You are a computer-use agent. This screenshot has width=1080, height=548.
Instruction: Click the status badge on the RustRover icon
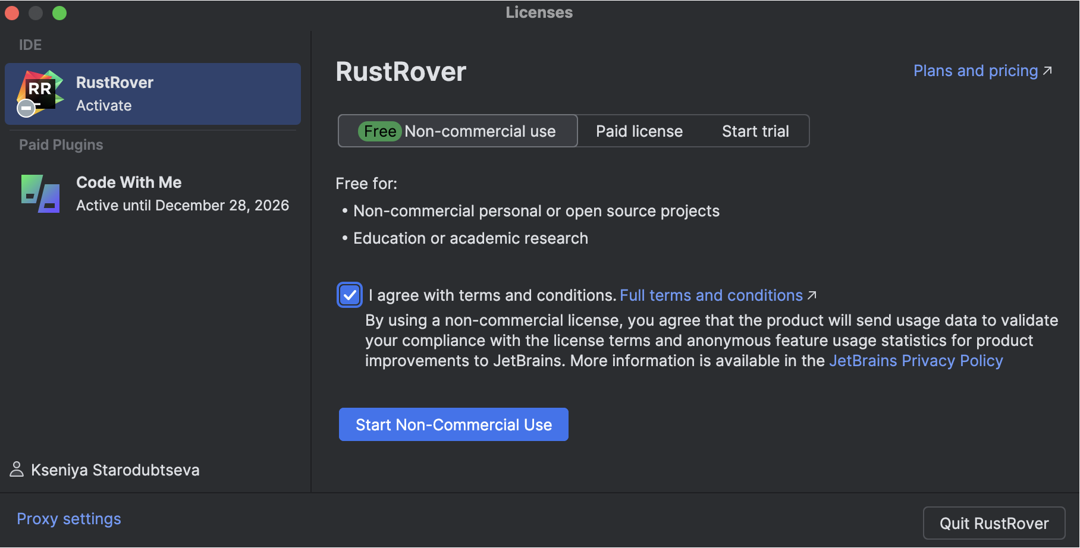click(26, 108)
